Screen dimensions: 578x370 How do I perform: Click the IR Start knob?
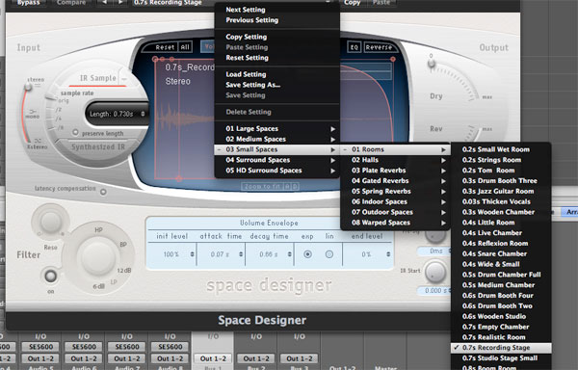435,272
